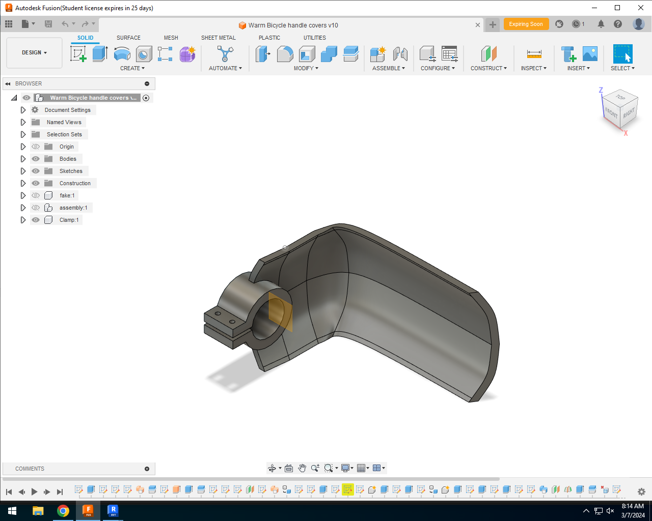
Task: Select the Joint tool
Action: 400,53
